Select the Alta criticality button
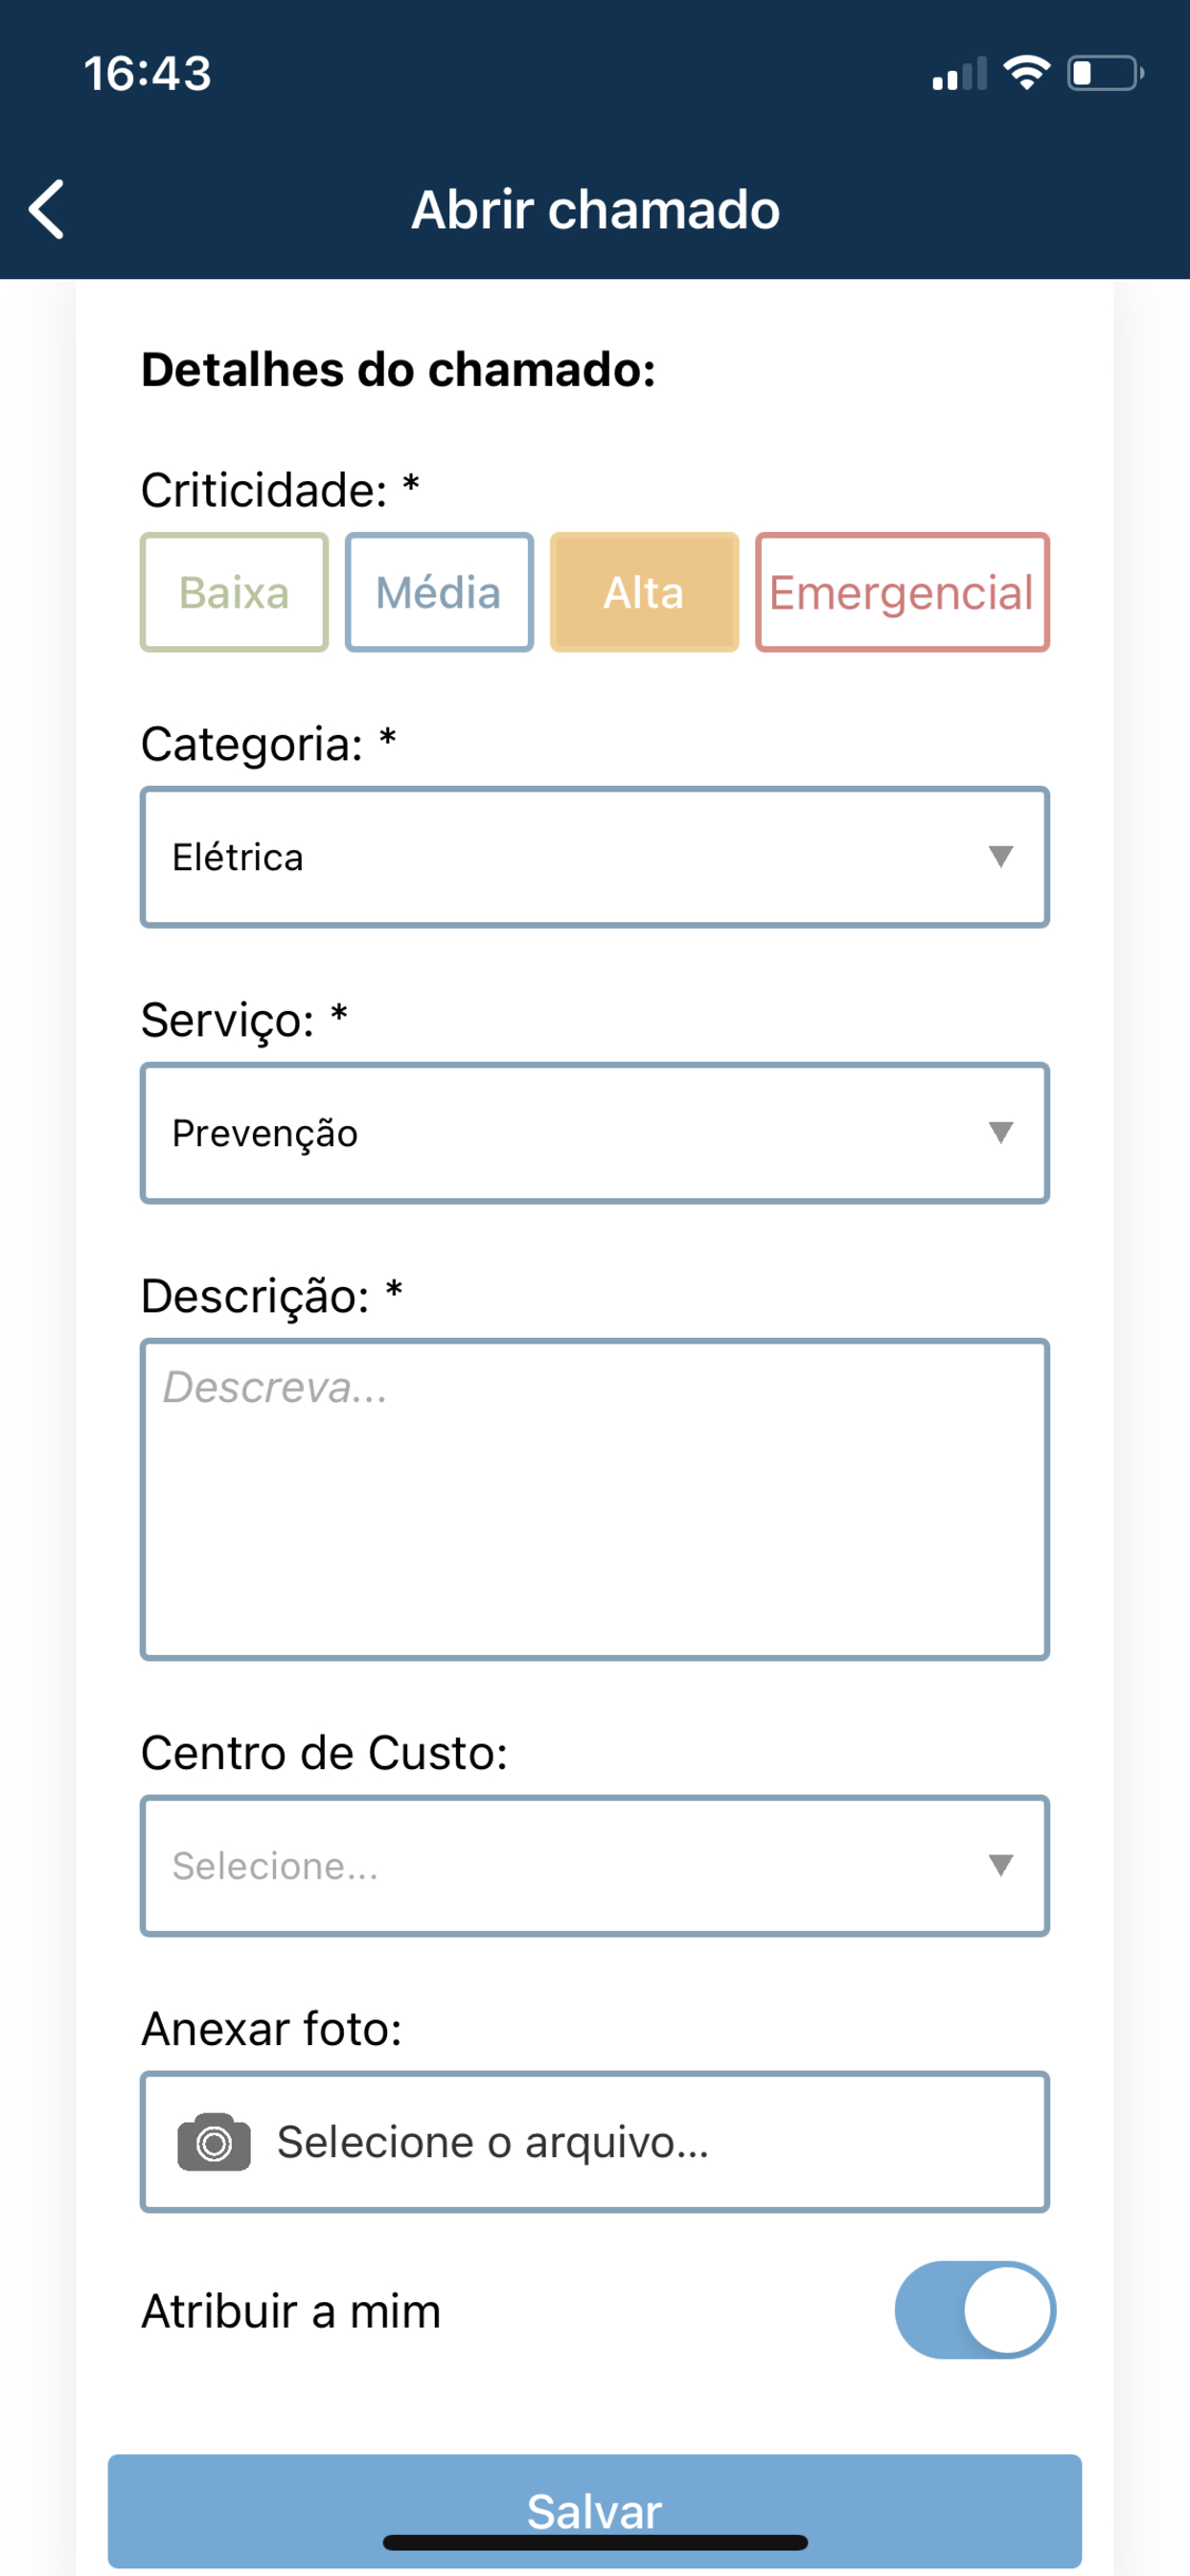1190x2576 pixels. [644, 592]
